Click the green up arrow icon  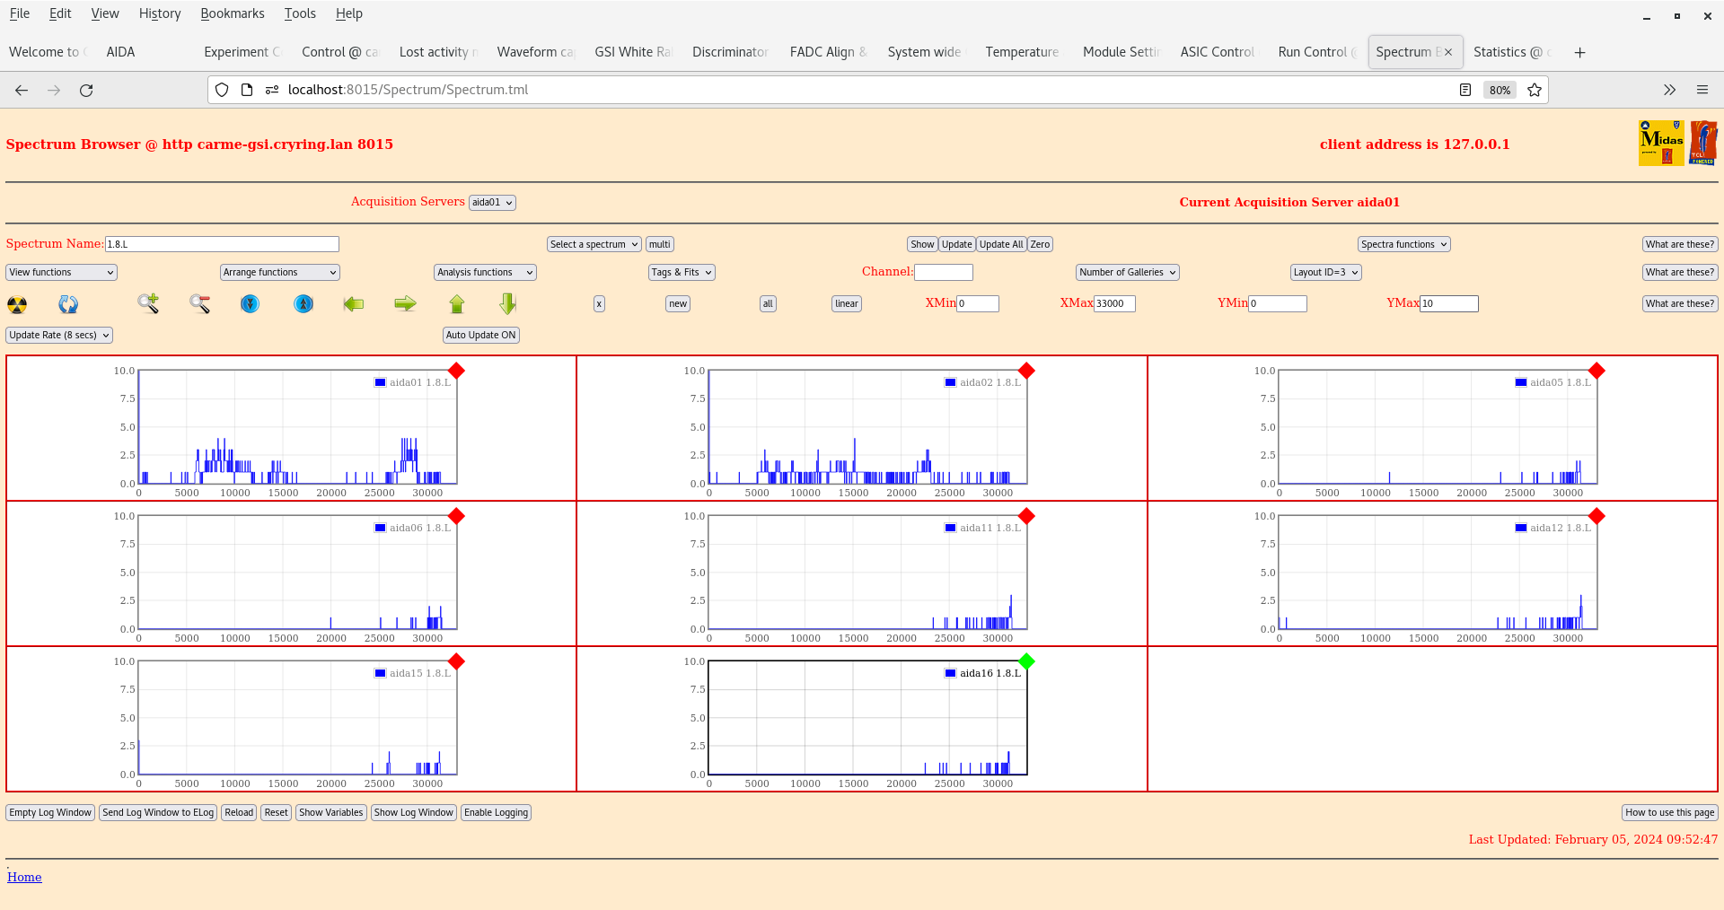click(x=457, y=304)
